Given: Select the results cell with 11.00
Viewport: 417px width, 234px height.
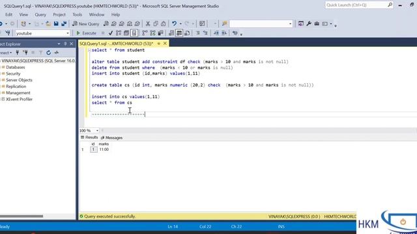Looking at the screenshot, I should pos(104,149).
